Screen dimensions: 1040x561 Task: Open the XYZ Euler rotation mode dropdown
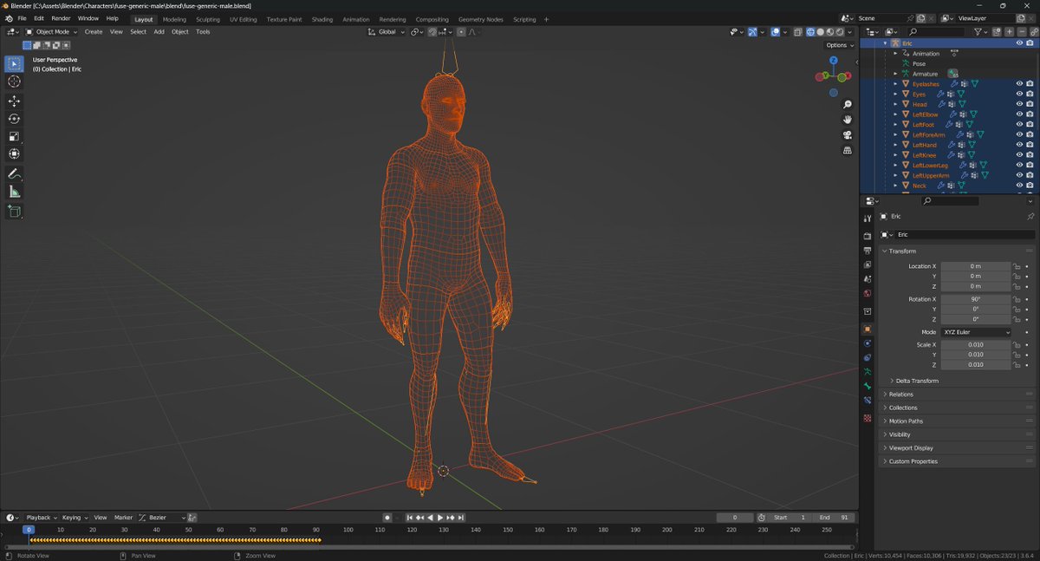[976, 332]
